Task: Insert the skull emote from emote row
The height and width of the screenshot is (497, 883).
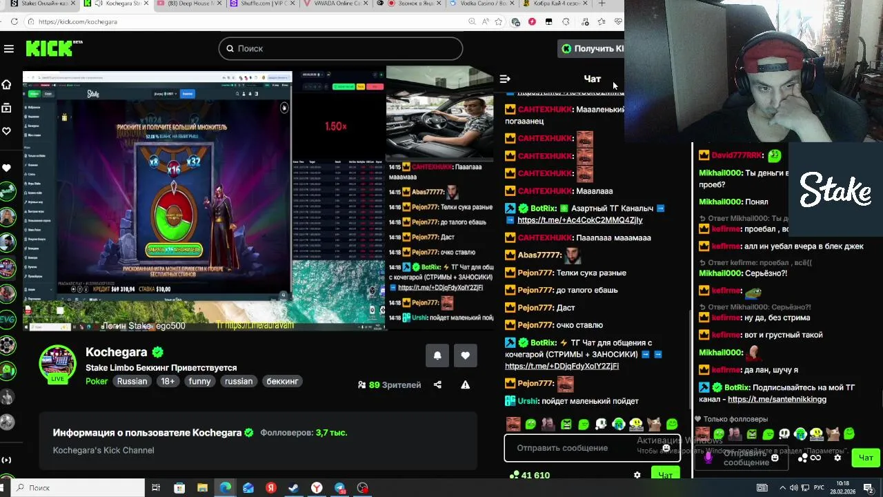Action: [x=601, y=424]
